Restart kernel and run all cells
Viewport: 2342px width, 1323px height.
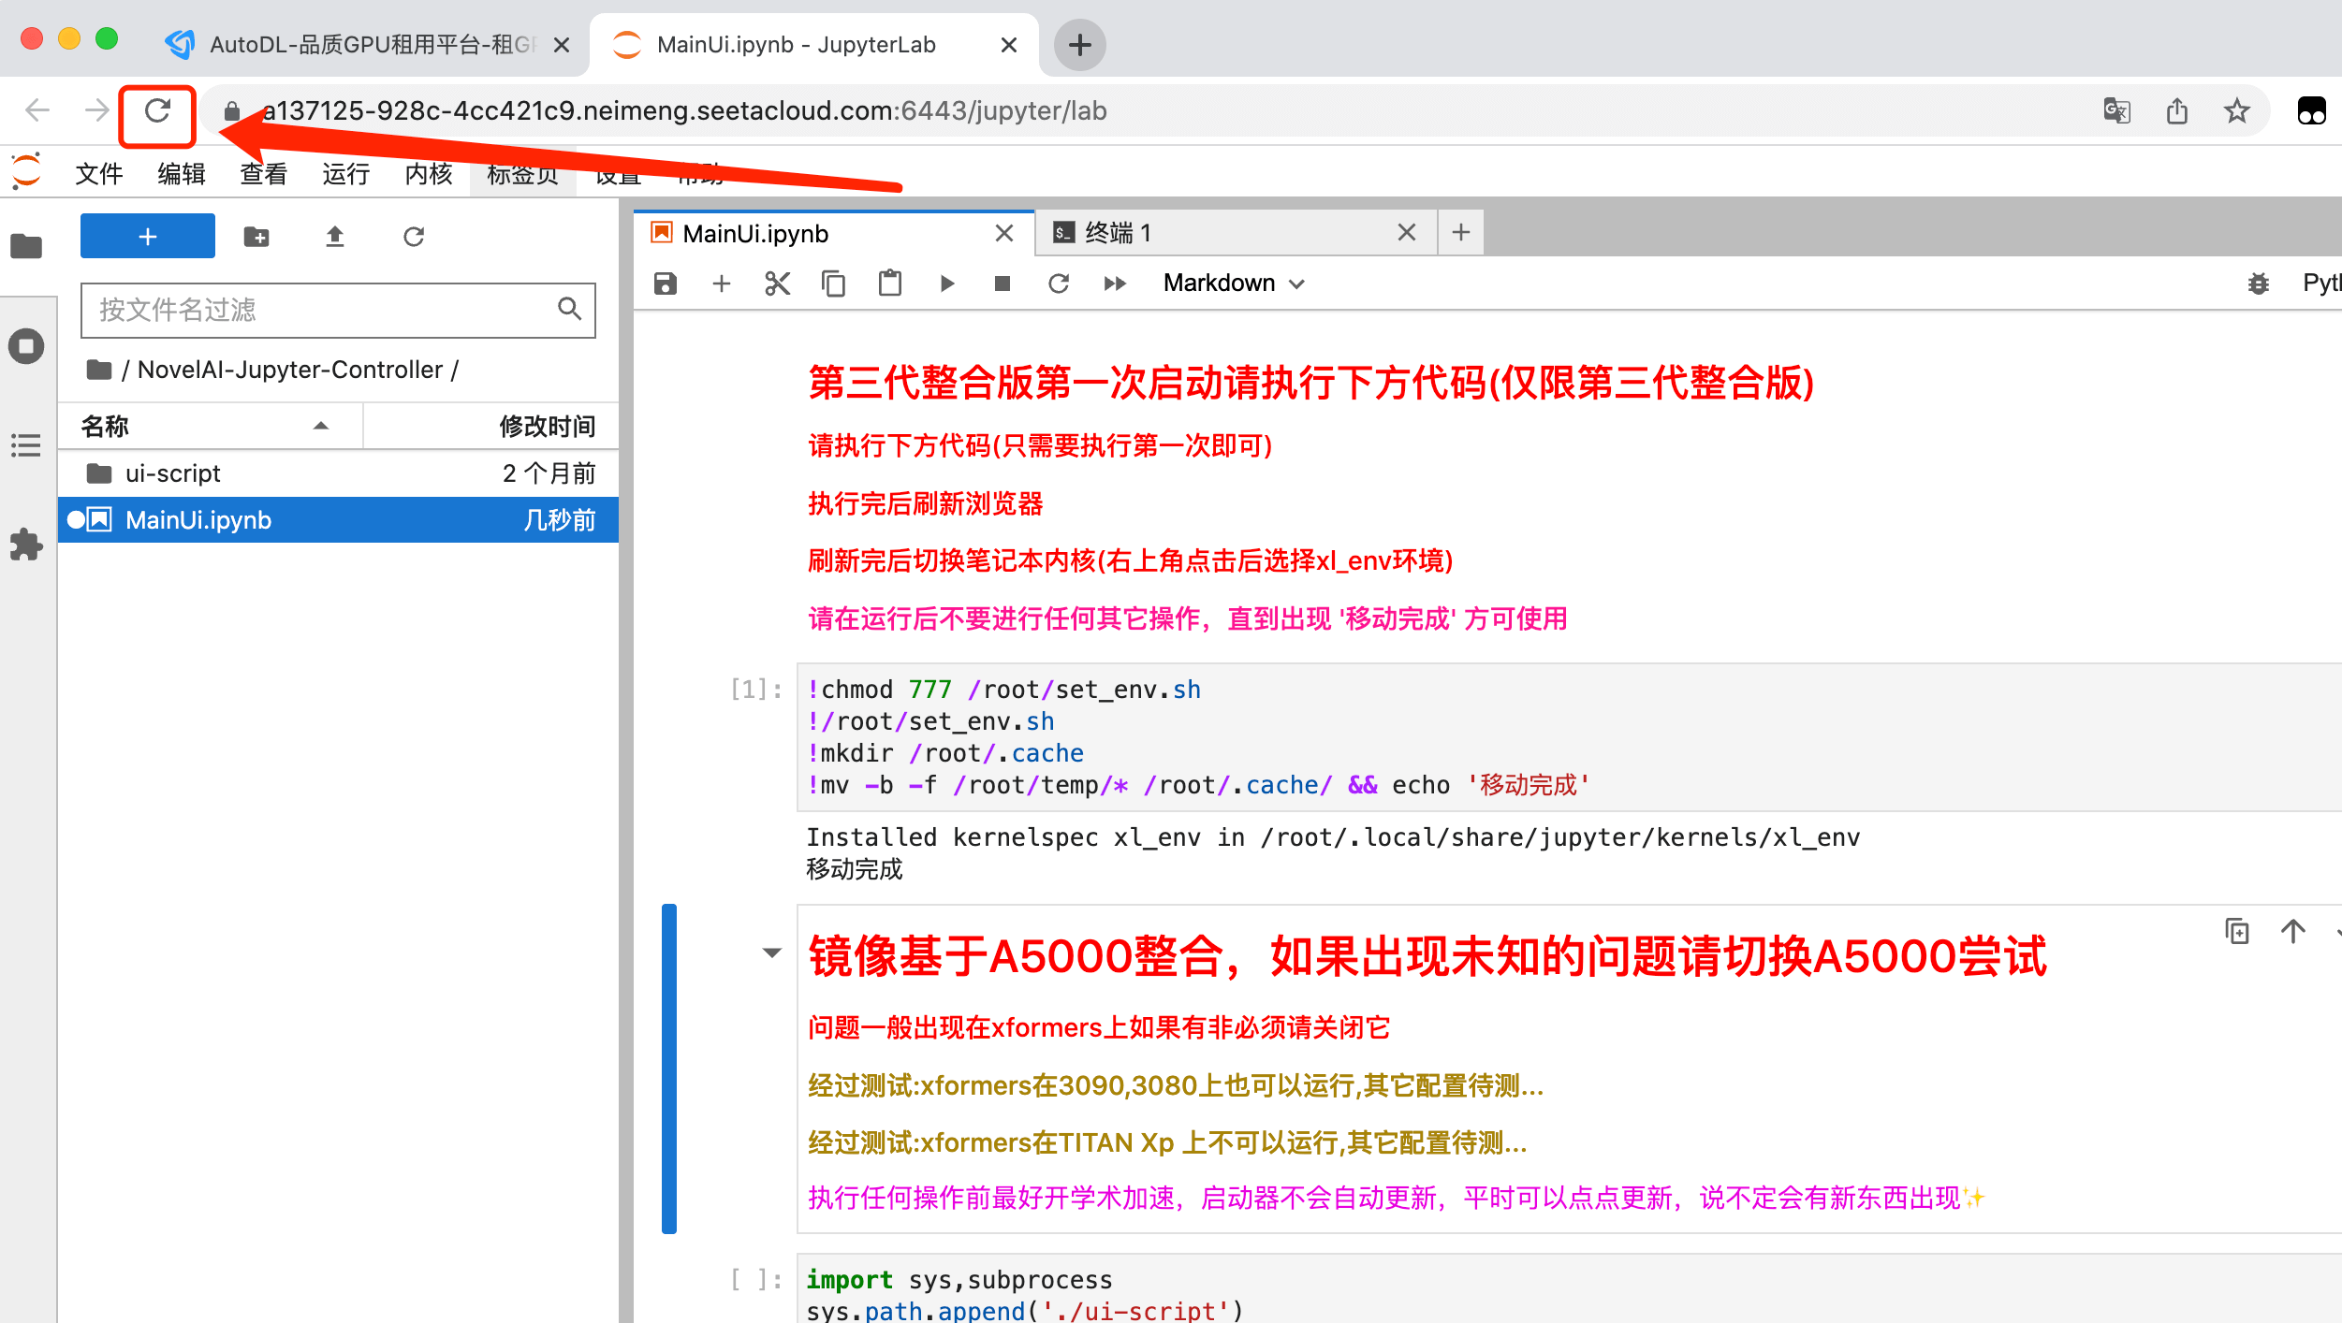point(1114,283)
